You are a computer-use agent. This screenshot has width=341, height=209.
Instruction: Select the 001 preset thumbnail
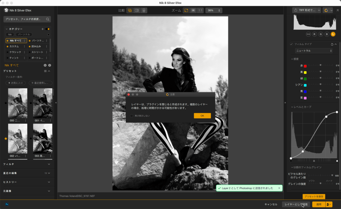pos(43,103)
